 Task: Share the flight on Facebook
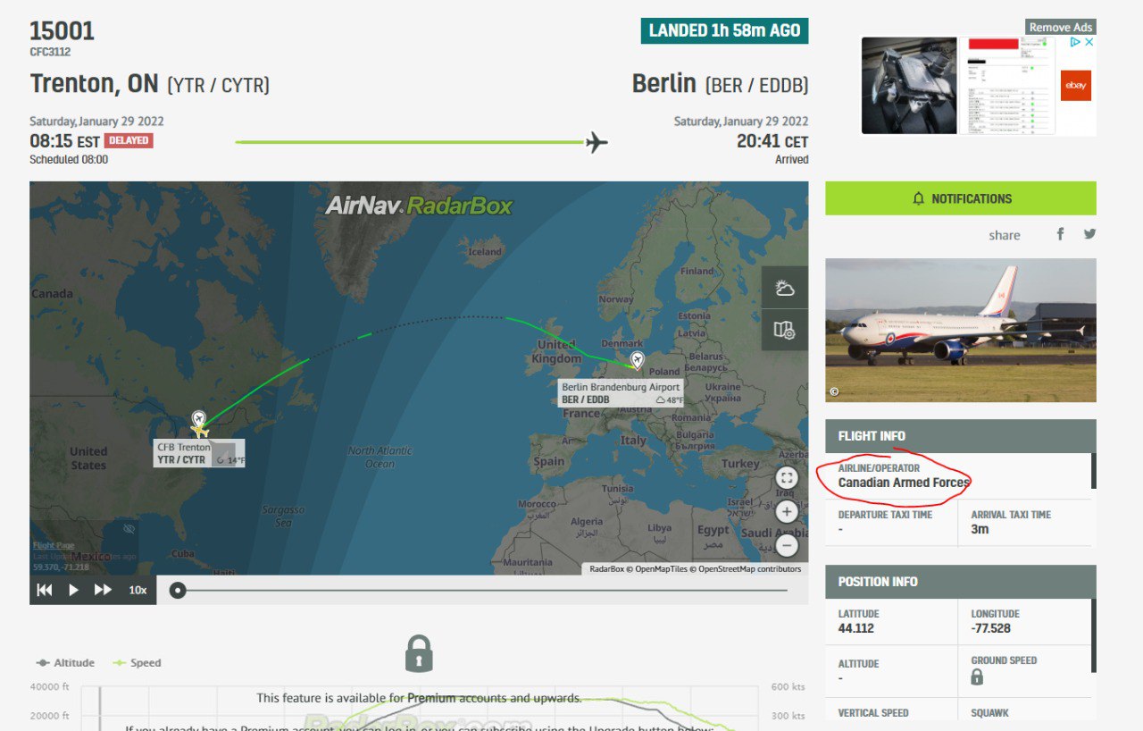coord(1061,234)
